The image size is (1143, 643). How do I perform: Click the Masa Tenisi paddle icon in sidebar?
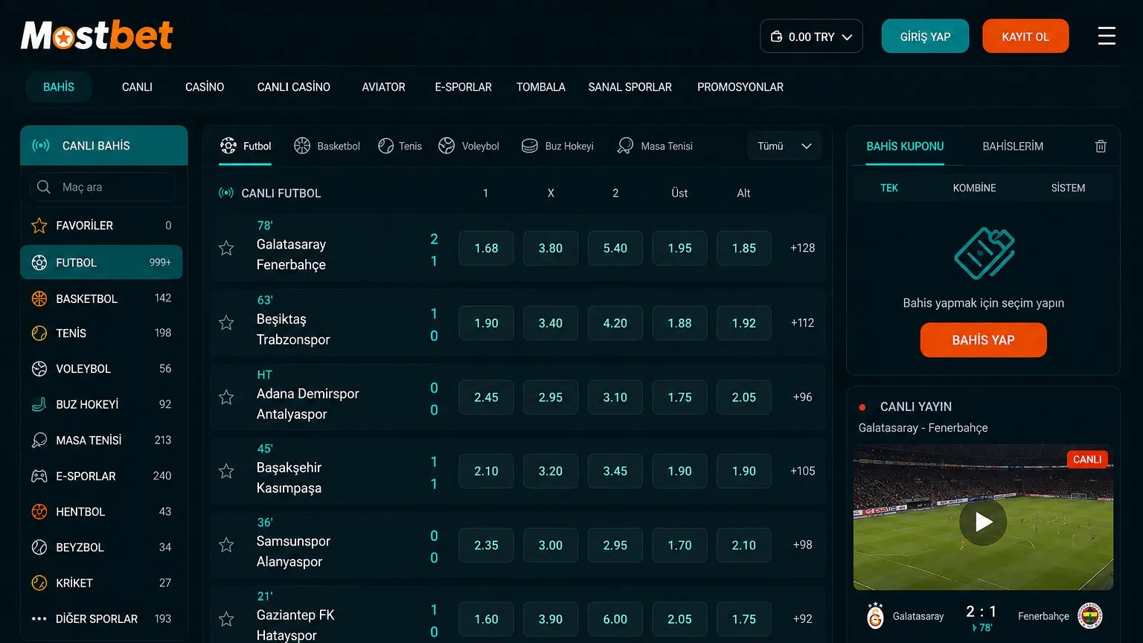39,440
